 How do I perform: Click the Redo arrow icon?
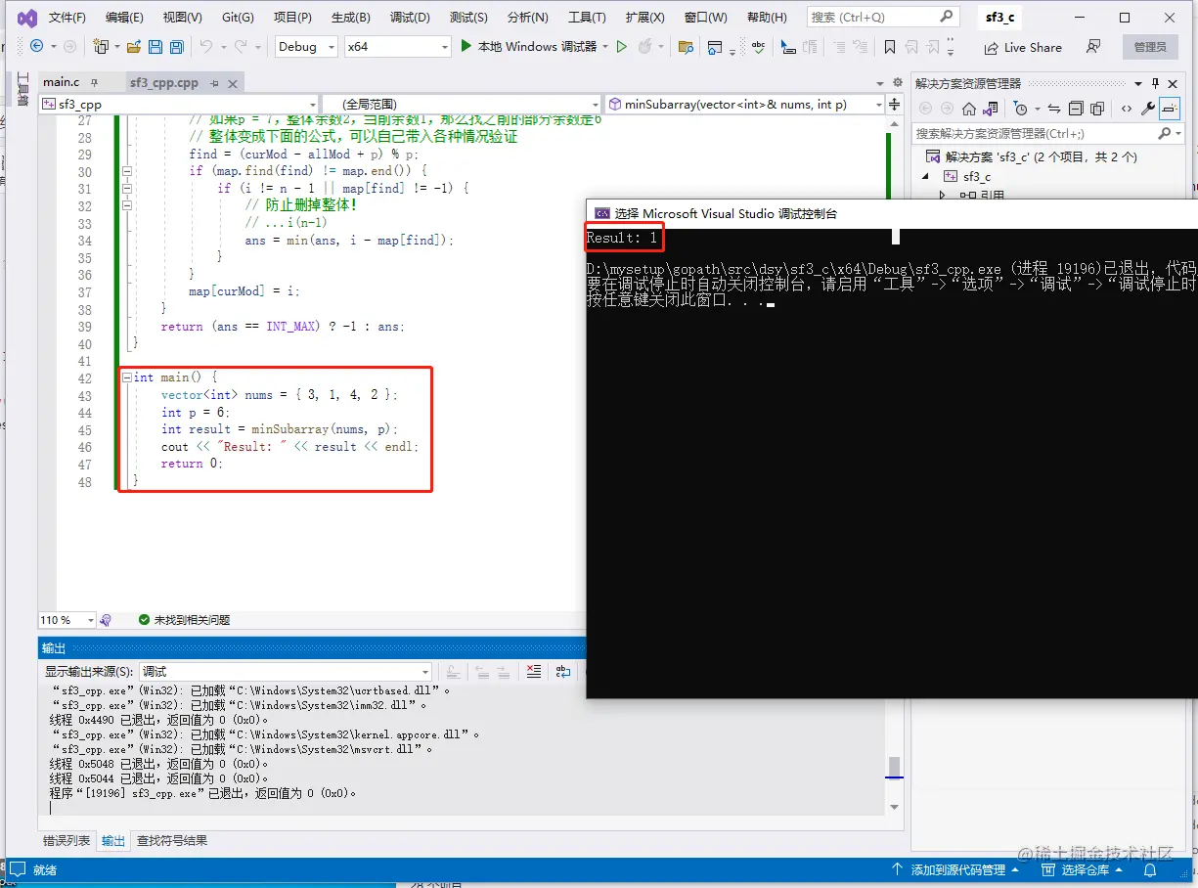[x=243, y=46]
